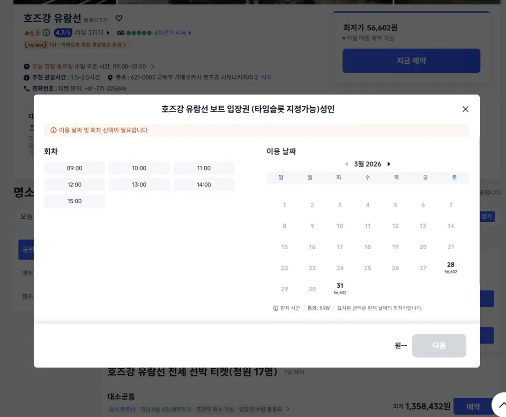Open Trip.Best 카메오카 ranking link
Image resolution: width=506 pixels, height=417 pixels.
75,45
